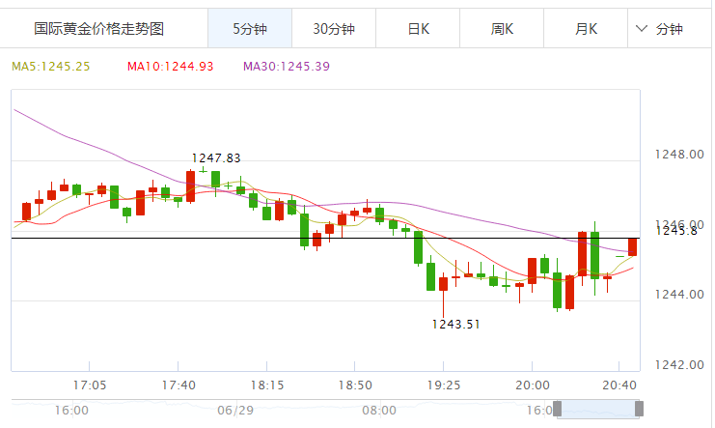Screen dimensions: 715x428
Task: Click the highlighted range slider window
Action: click(x=596, y=411)
